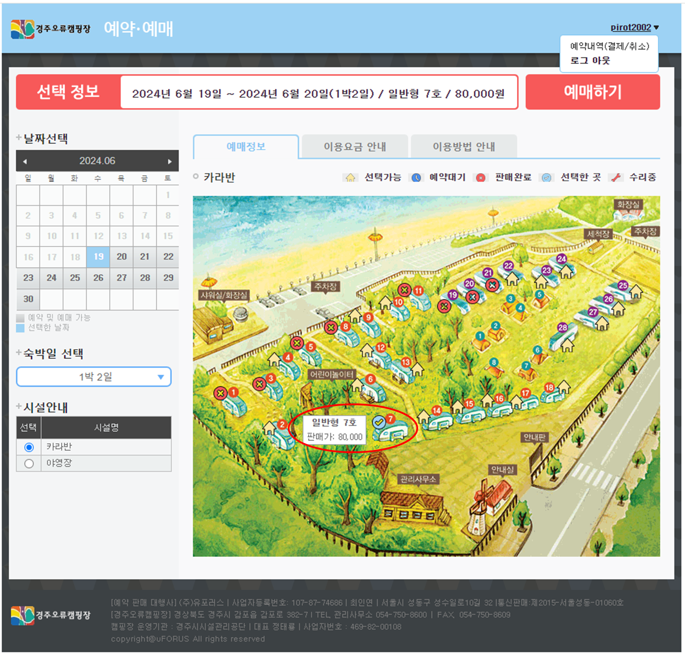Screen dimensions: 685x655
Task: Click the selected checkmark icon for site 7
Action: point(379,422)
